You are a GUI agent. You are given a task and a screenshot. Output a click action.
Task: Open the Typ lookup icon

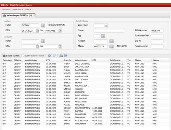tap(103, 36)
